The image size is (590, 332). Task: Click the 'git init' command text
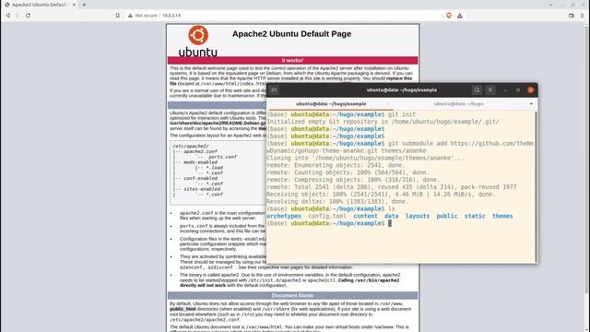tap(402, 114)
